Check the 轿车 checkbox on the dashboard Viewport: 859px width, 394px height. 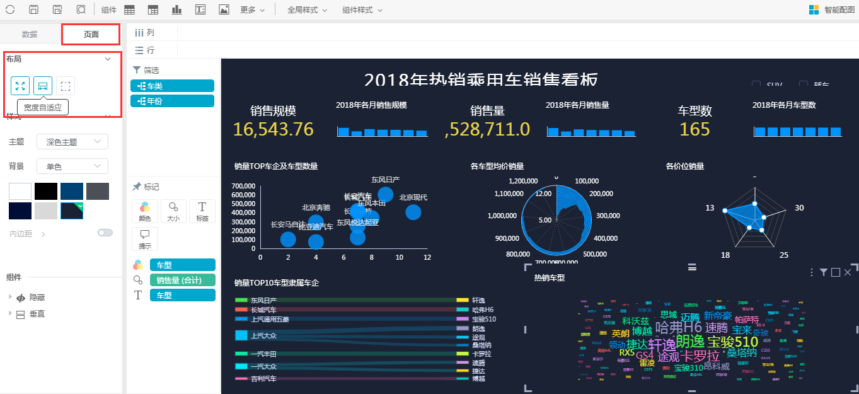click(x=804, y=84)
